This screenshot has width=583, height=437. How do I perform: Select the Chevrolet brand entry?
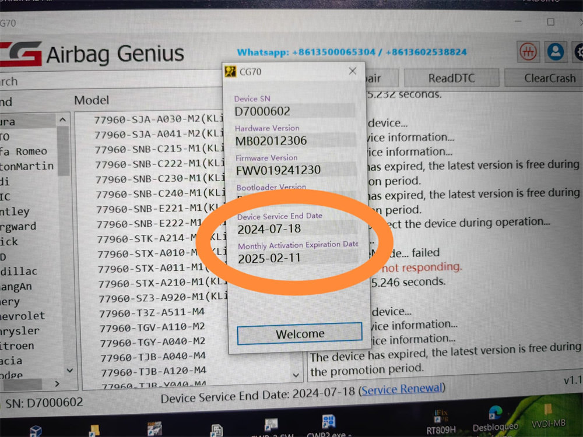(23, 316)
